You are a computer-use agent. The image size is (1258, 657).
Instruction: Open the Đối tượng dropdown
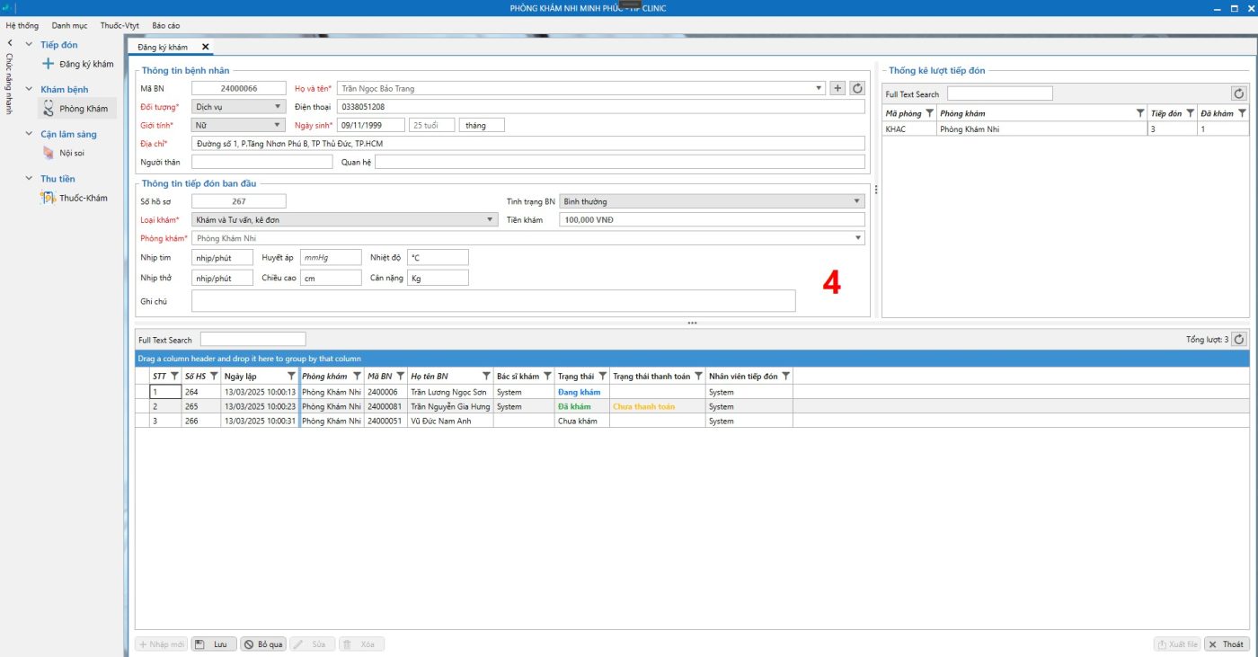pos(278,107)
